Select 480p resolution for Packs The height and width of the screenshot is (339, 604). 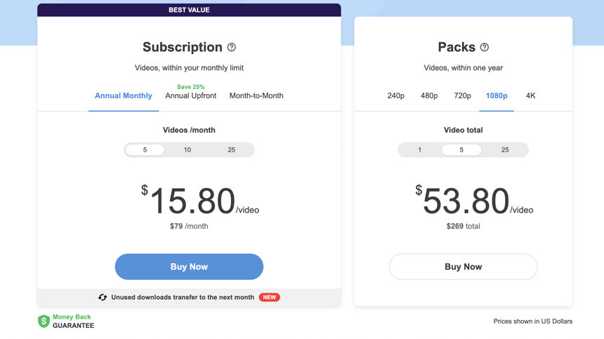pos(429,96)
